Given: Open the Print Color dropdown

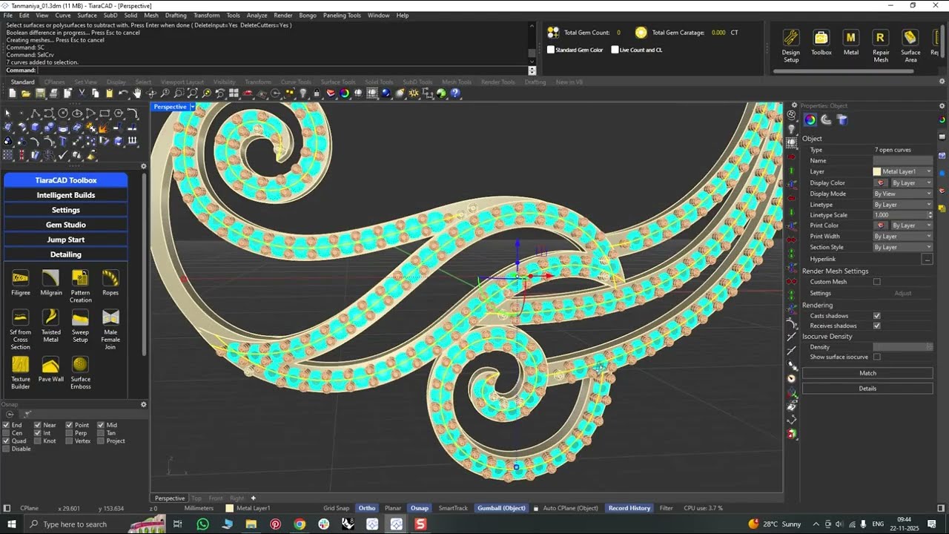Looking at the screenshot, I should click(x=903, y=225).
